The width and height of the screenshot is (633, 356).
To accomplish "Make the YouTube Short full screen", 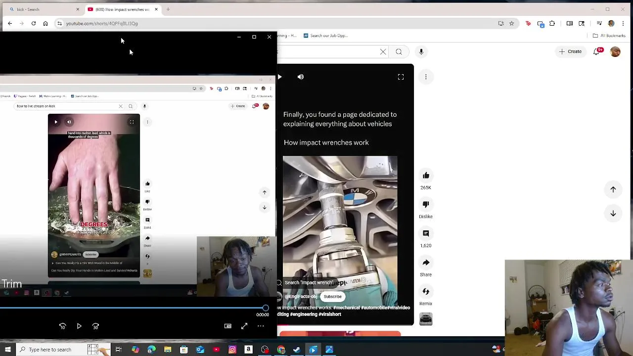I will (x=401, y=77).
